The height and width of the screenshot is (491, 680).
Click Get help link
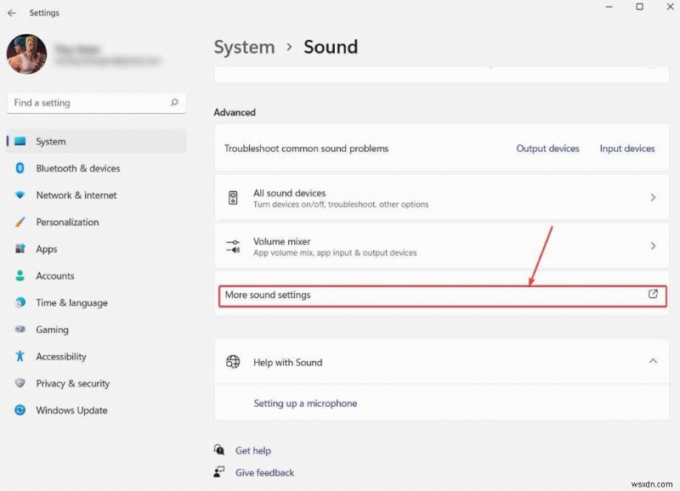pos(253,450)
